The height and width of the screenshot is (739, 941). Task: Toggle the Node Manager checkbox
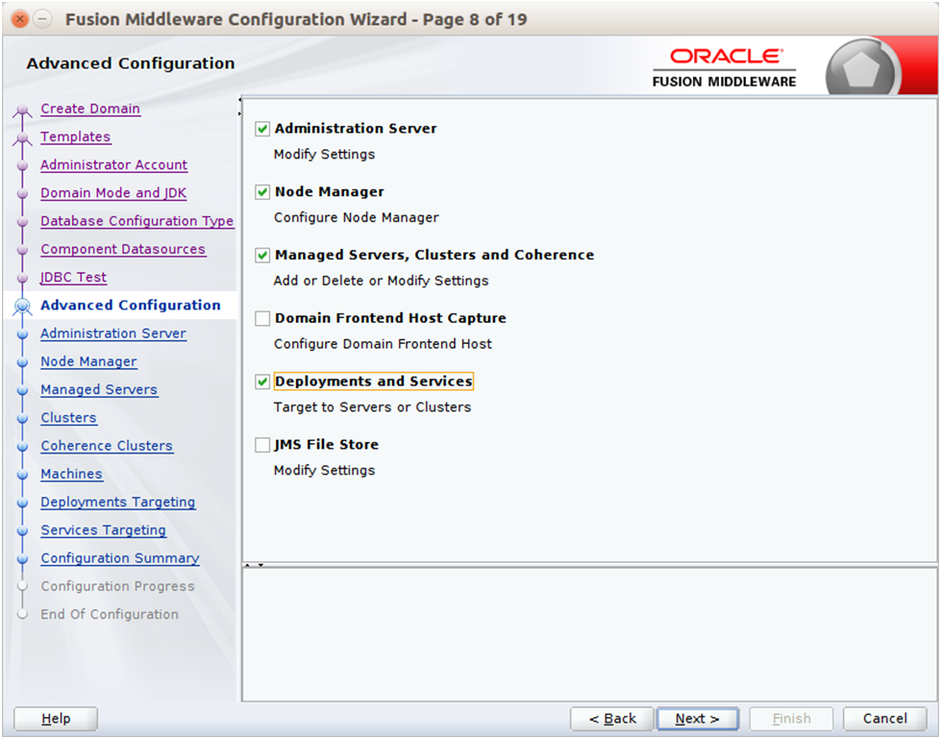click(262, 192)
